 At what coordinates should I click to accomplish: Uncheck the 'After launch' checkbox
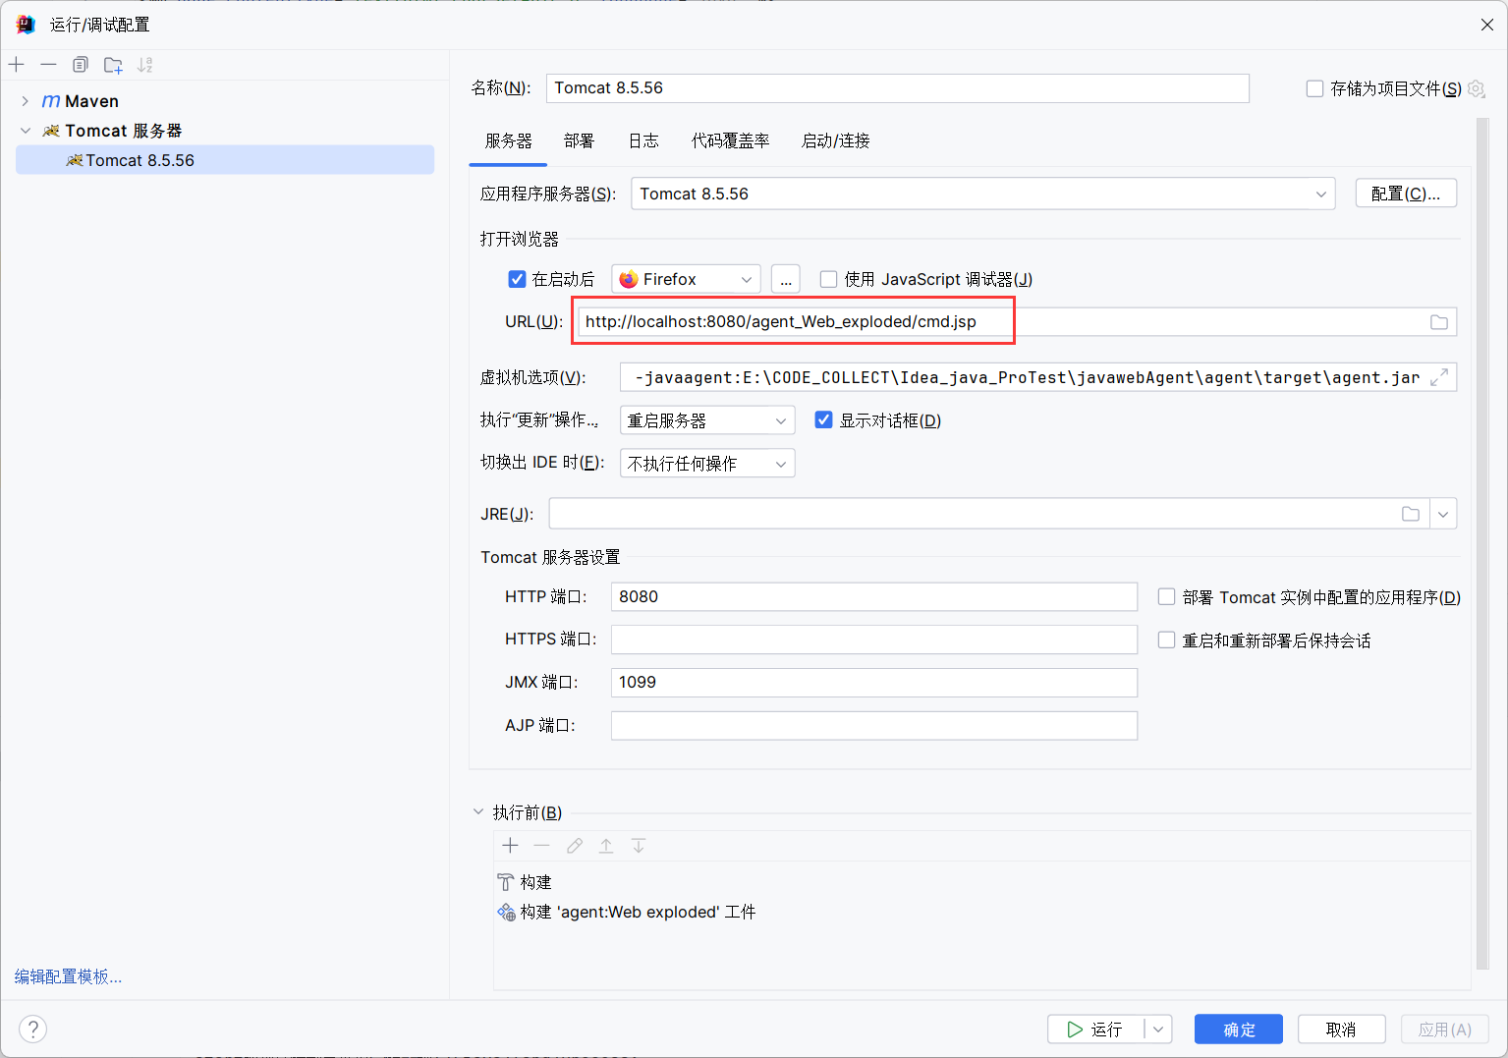(517, 279)
